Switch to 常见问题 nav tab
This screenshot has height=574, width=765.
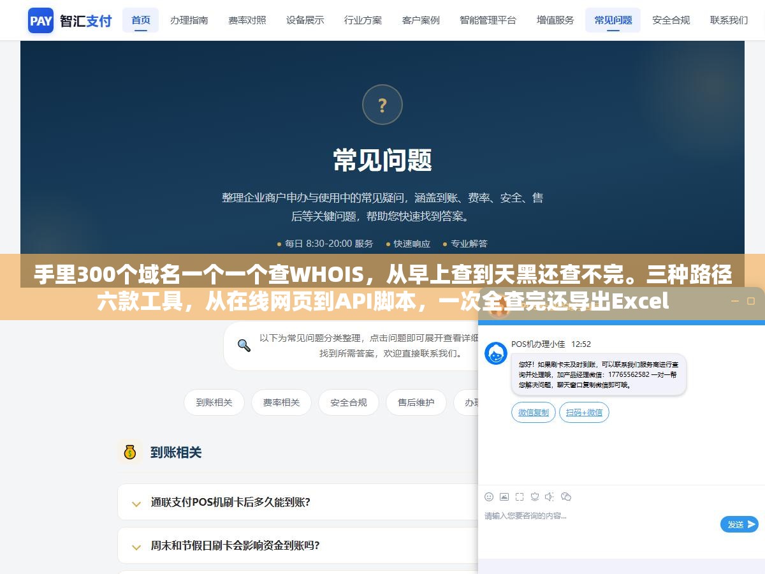pyautogui.click(x=613, y=20)
